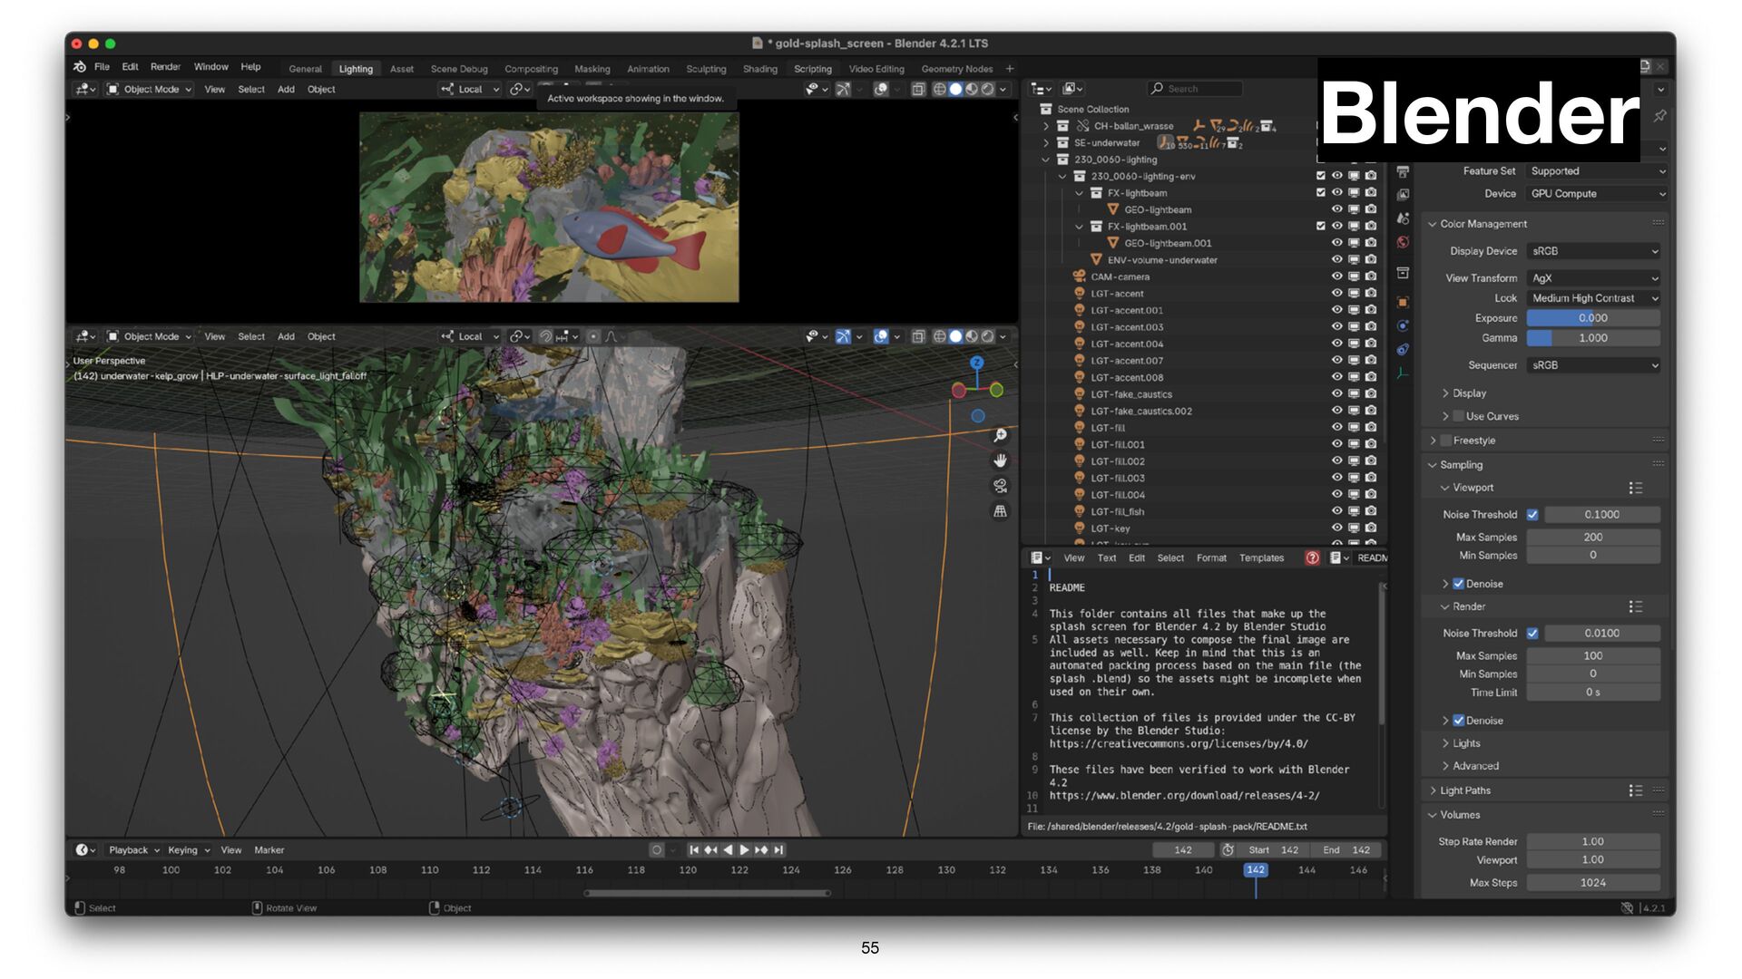Screen dimensions: 1742x979
Task: Open timeline Playback menu
Action: click(133, 850)
